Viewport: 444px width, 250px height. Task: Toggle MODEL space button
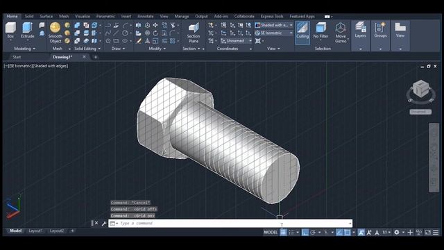pos(271,233)
